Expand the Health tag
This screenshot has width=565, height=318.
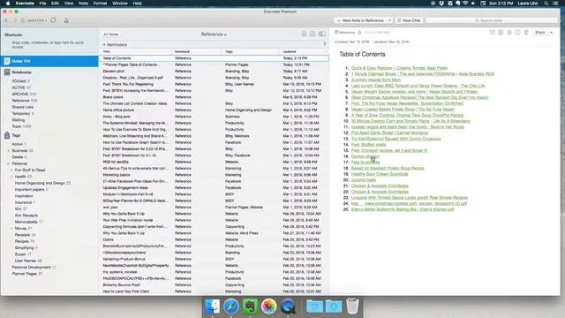tap(11, 177)
